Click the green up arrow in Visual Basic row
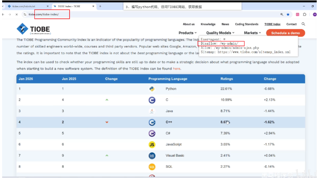The height and width of the screenshot is (178, 318). [x=107, y=155]
